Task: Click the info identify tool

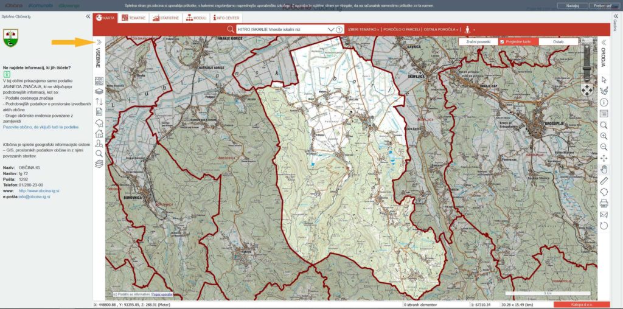Action: pyautogui.click(x=604, y=102)
